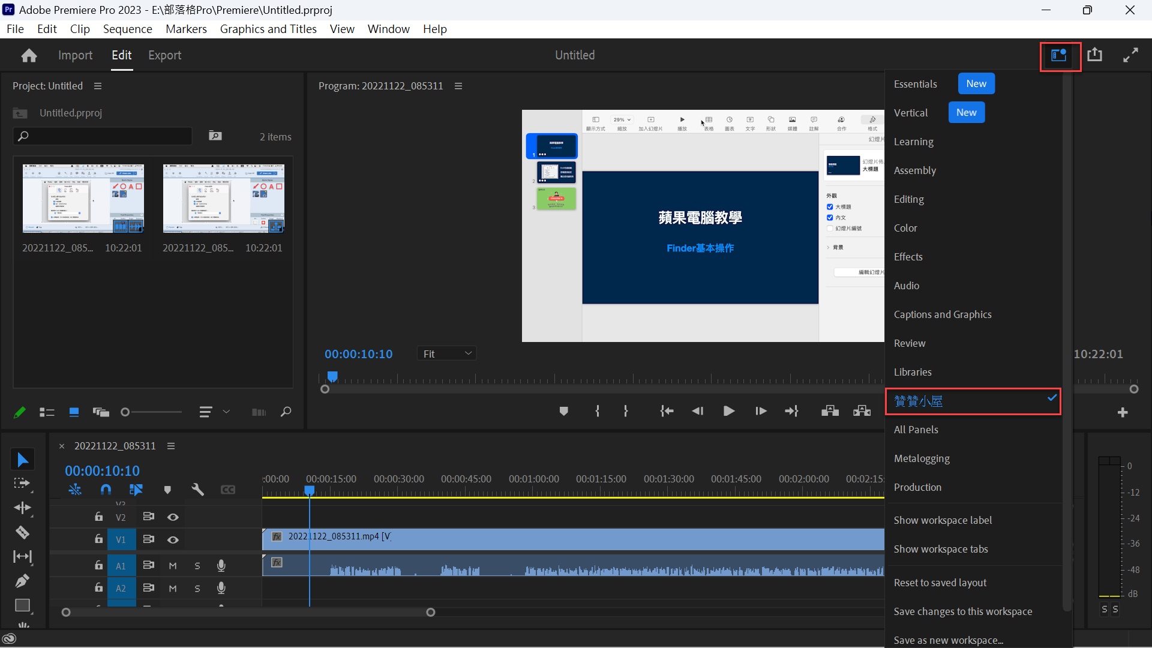Image resolution: width=1152 pixels, height=648 pixels.
Task: Switch to the Import tab
Action: click(75, 55)
